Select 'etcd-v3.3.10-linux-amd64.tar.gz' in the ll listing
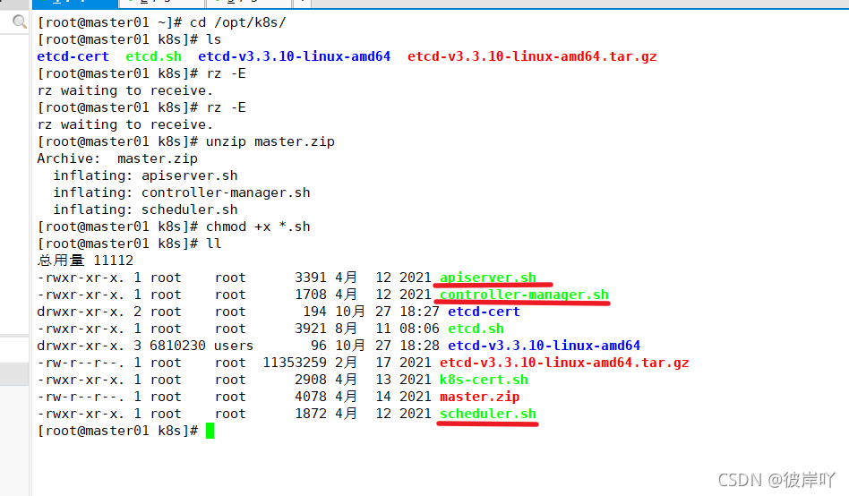 click(x=564, y=363)
